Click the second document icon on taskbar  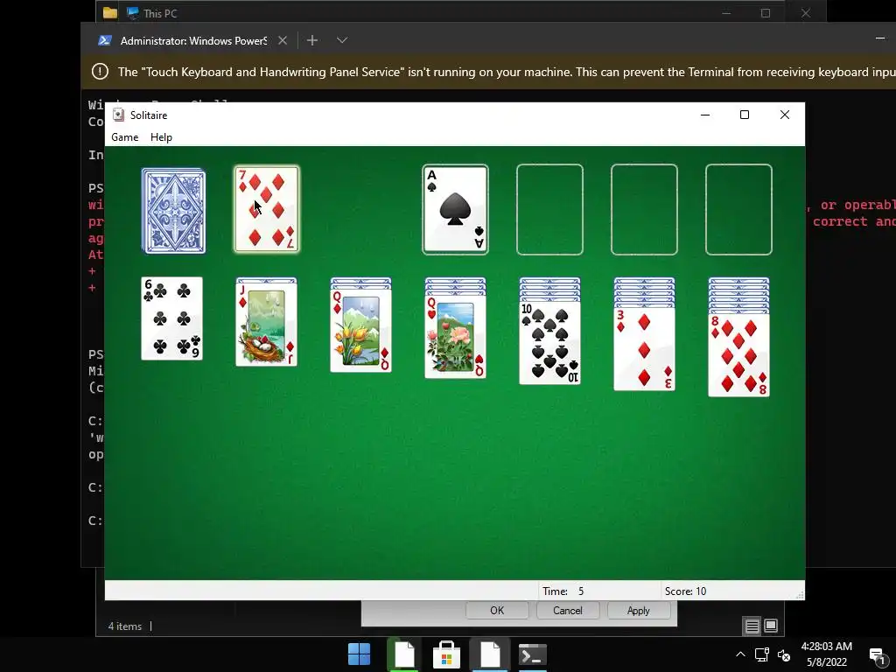coord(490,654)
